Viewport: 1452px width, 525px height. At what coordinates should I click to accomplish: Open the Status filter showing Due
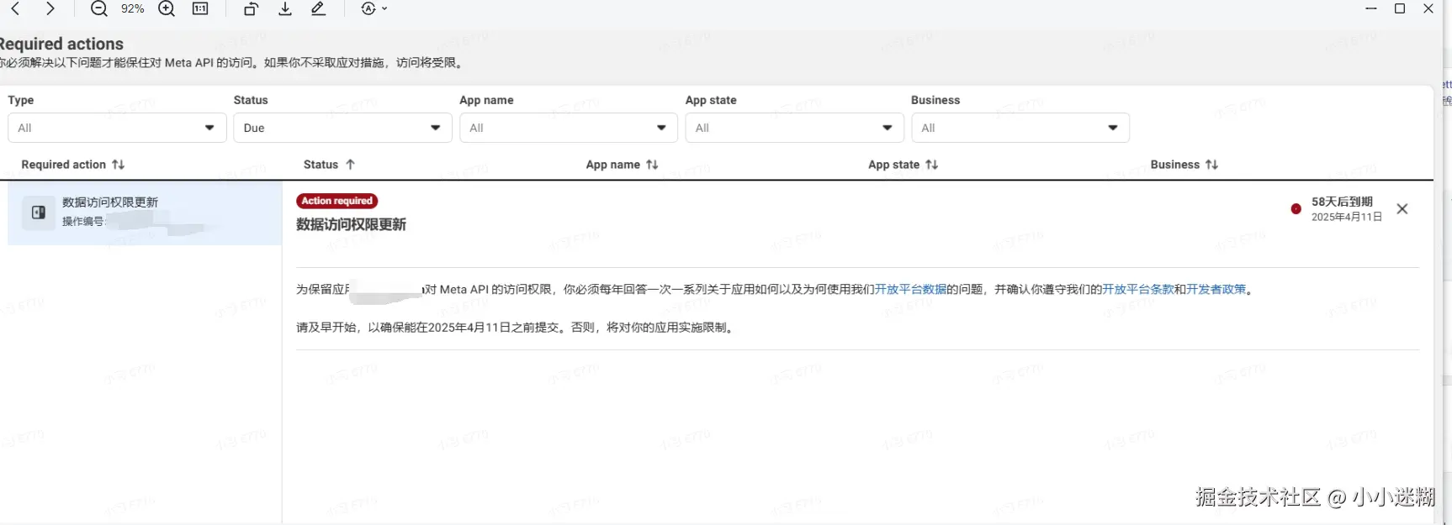click(x=342, y=128)
